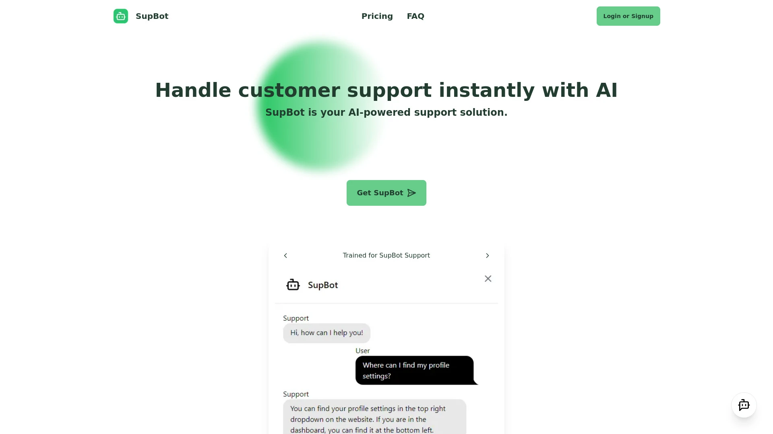This screenshot has height=434, width=773.
Task: Click the left chevron navigation arrow
Action: pyautogui.click(x=285, y=256)
